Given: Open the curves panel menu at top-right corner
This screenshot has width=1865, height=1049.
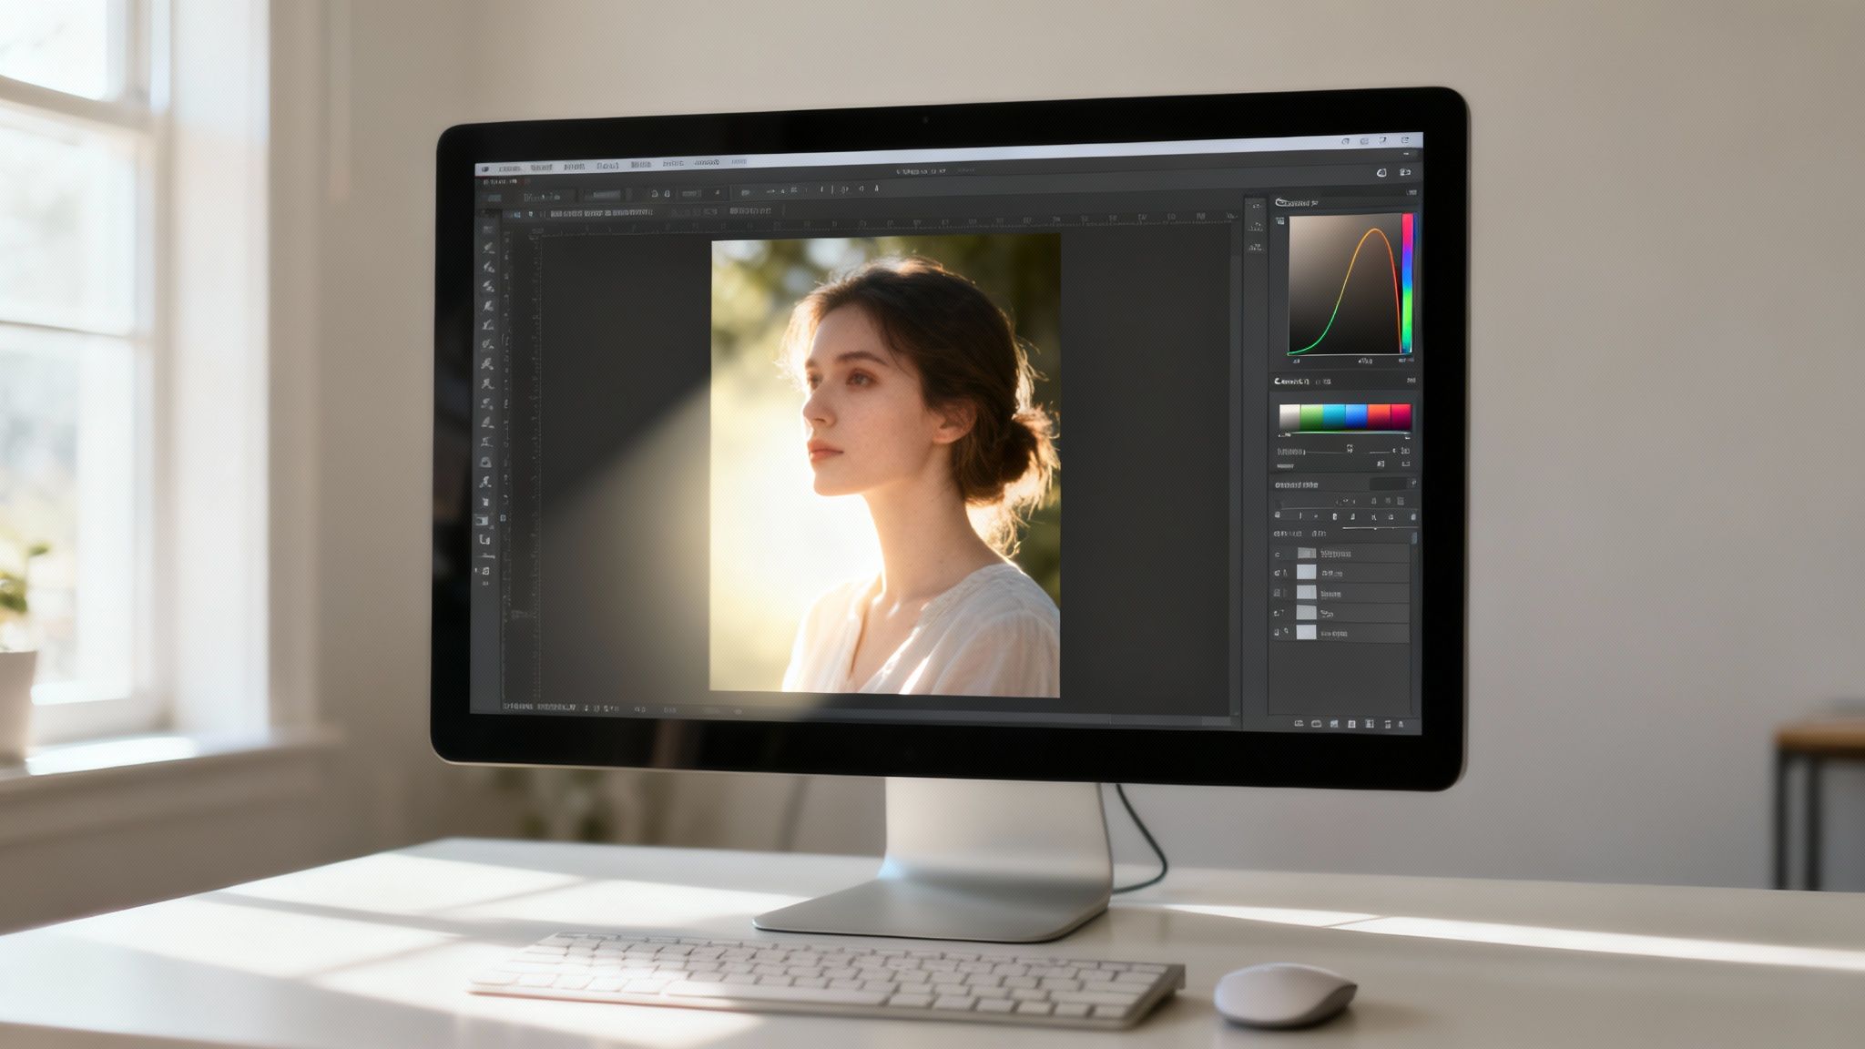Looking at the screenshot, I should pyautogui.click(x=1411, y=193).
